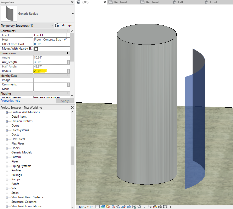233x209 pixels.
Task: Open the Temporary Structures filter dropdown
Action: (52, 25)
